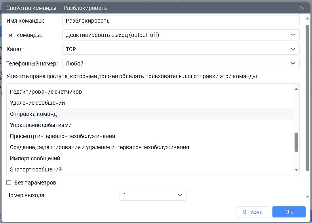Open the output number dropdown
Screen dimensions: 312x223
point(153,195)
